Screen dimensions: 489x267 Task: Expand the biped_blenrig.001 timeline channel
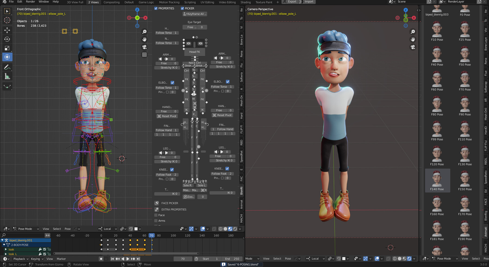click(2, 240)
